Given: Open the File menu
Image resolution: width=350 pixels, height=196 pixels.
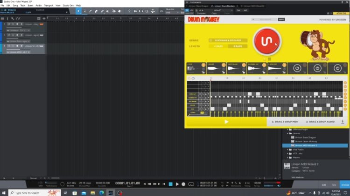Looking at the screenshot, I should pos(2,5).
